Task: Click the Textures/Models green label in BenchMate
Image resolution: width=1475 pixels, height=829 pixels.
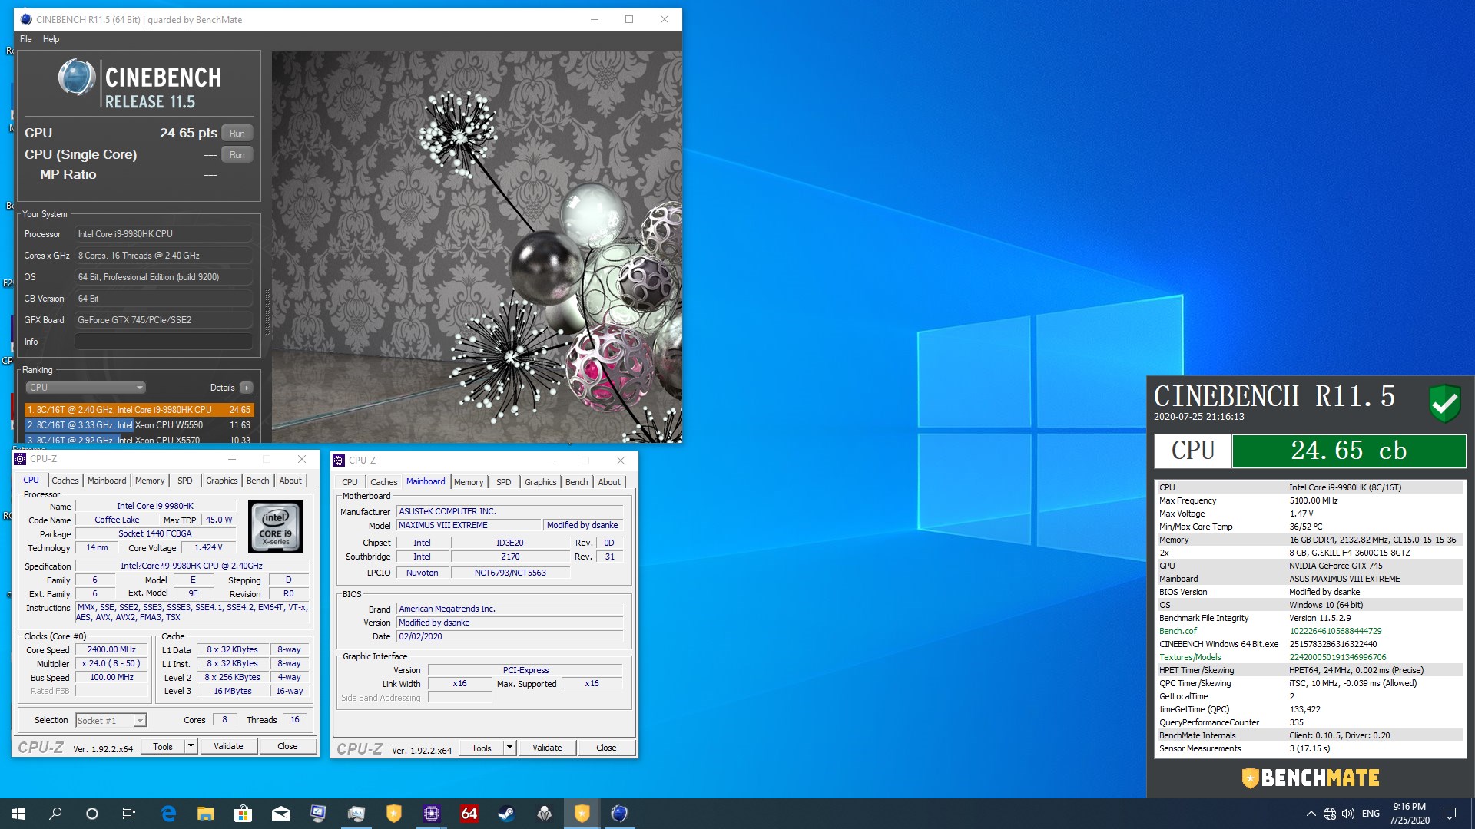Action: 1190,657
